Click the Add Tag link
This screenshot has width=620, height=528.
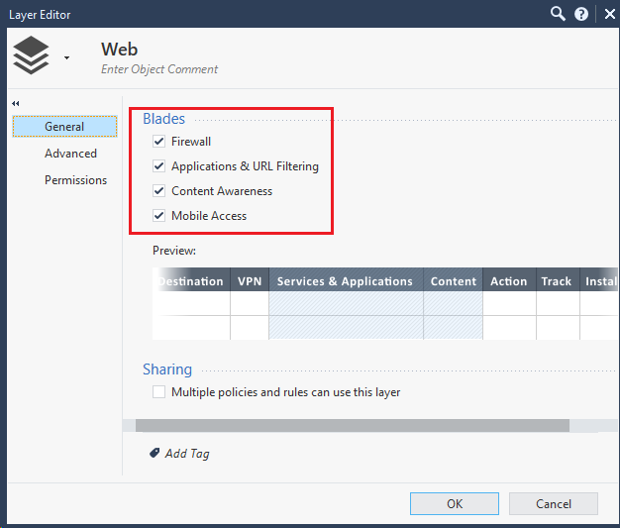[187, 454]
